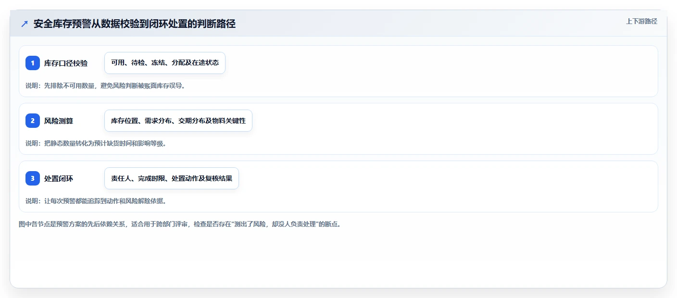Click the step 2 number badge
Screen dimensions: 677x298
click(x=33, y=121)
